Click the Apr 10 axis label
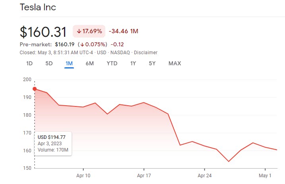 [83, 175]
